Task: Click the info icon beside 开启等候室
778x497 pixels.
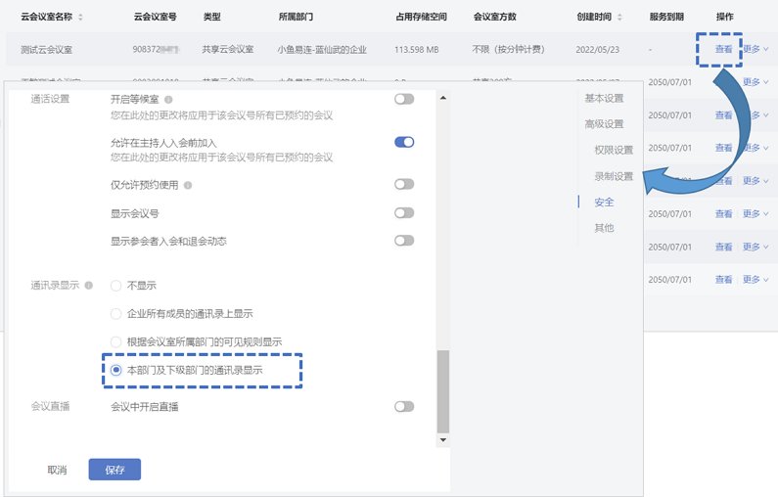Action: (x=168, y=99)
